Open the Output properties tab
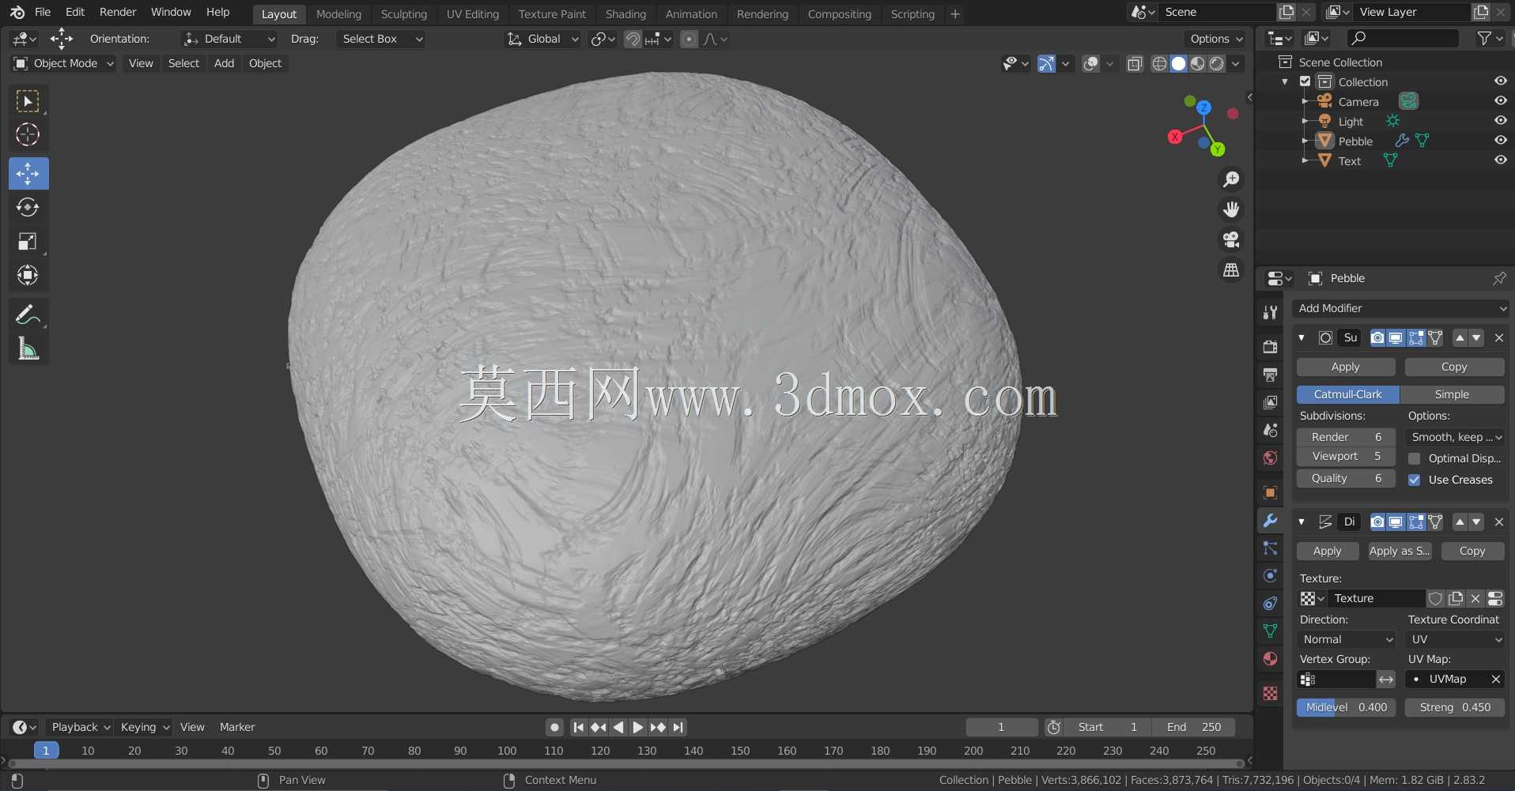 tap(1270, 375)
